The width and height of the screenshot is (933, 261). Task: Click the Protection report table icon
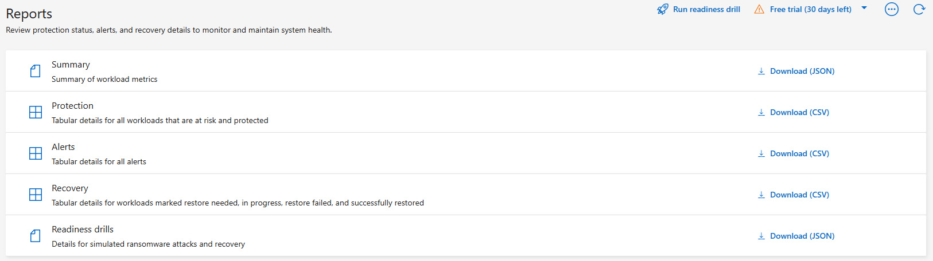(36, 112)
